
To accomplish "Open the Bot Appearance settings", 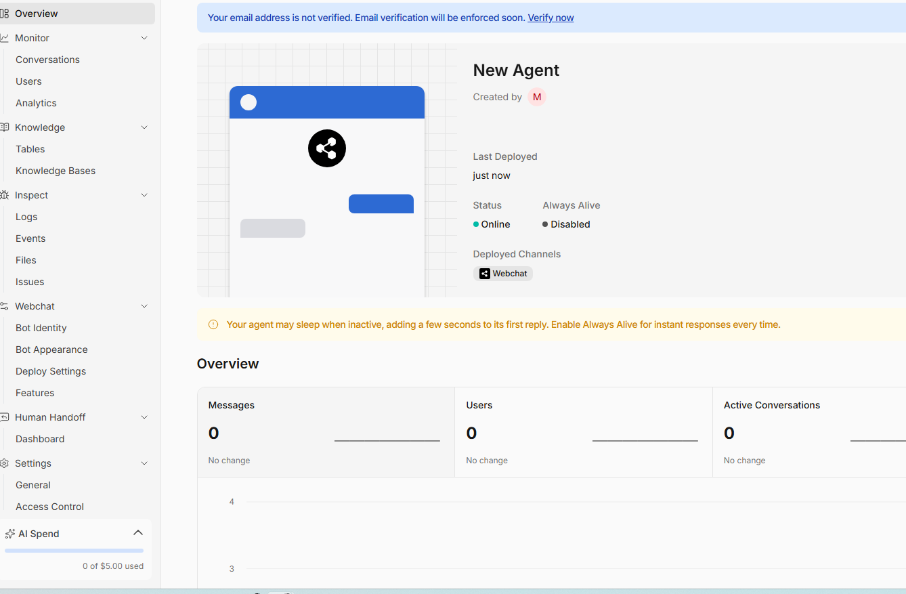I will (x=51, y=349).
